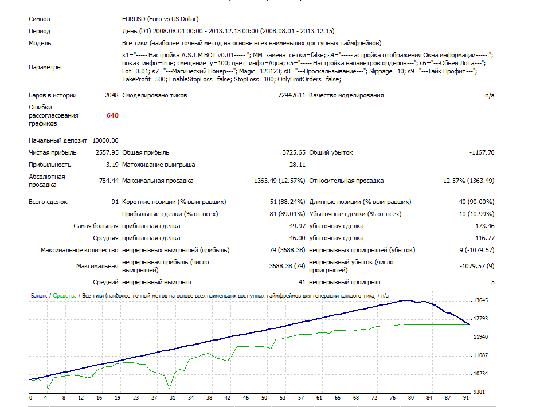Screen dimensions: 540x407
Task: Click the modelling quality value "n/a"
Action: click(490, 95)
